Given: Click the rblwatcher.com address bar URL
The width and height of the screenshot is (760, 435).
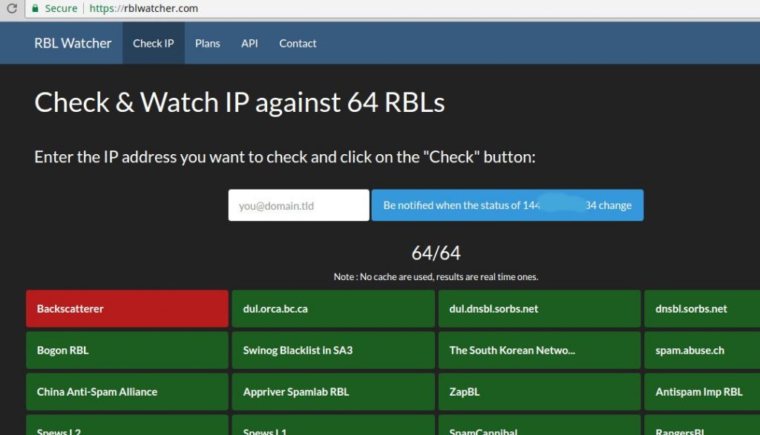Looking at the screenshot, I should pyautogui.click(x=143, y=8).
